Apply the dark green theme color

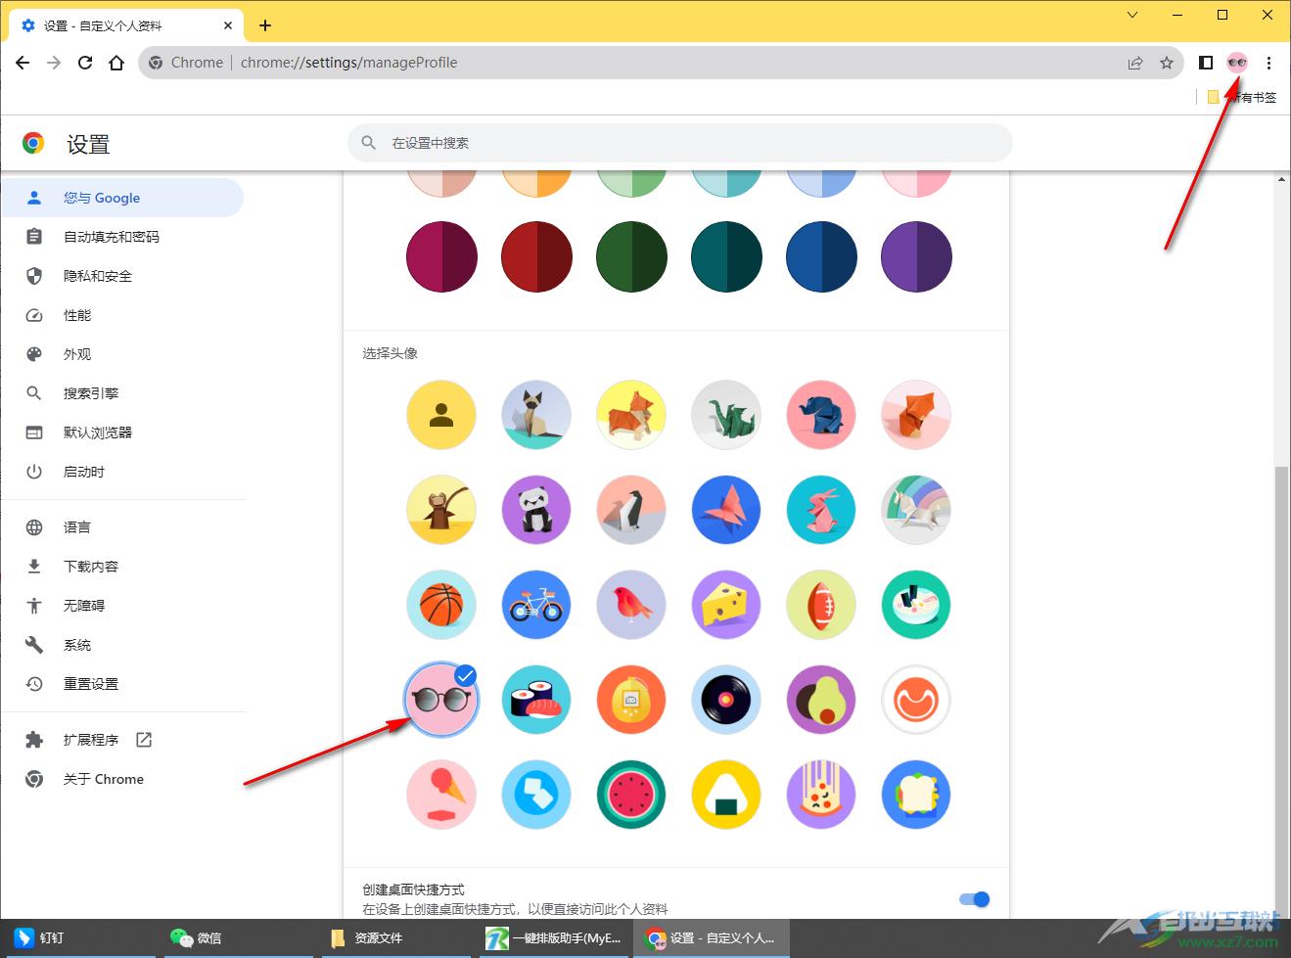[x=631, y=256]
